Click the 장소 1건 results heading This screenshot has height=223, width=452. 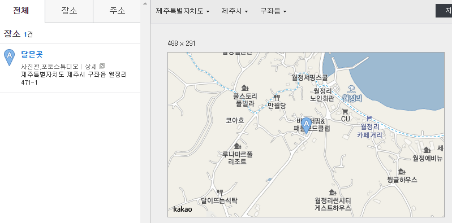pos(18,34)
